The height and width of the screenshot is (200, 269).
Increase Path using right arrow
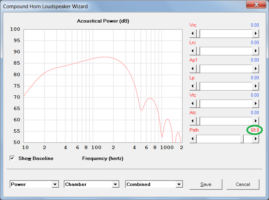point(255,139)
